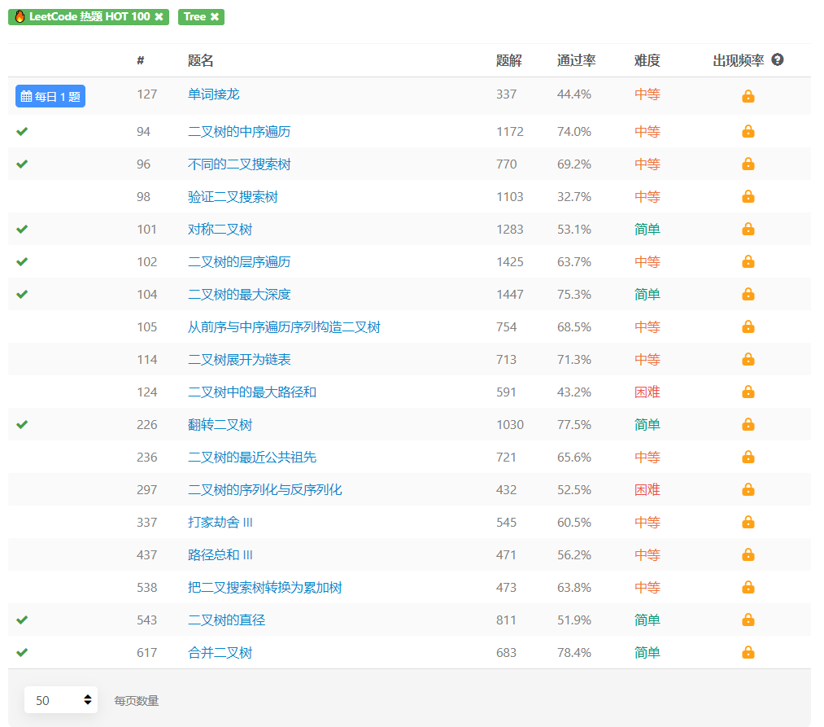The image size is (824, 727).
Task: Click problem number 437
Action: 146,555
